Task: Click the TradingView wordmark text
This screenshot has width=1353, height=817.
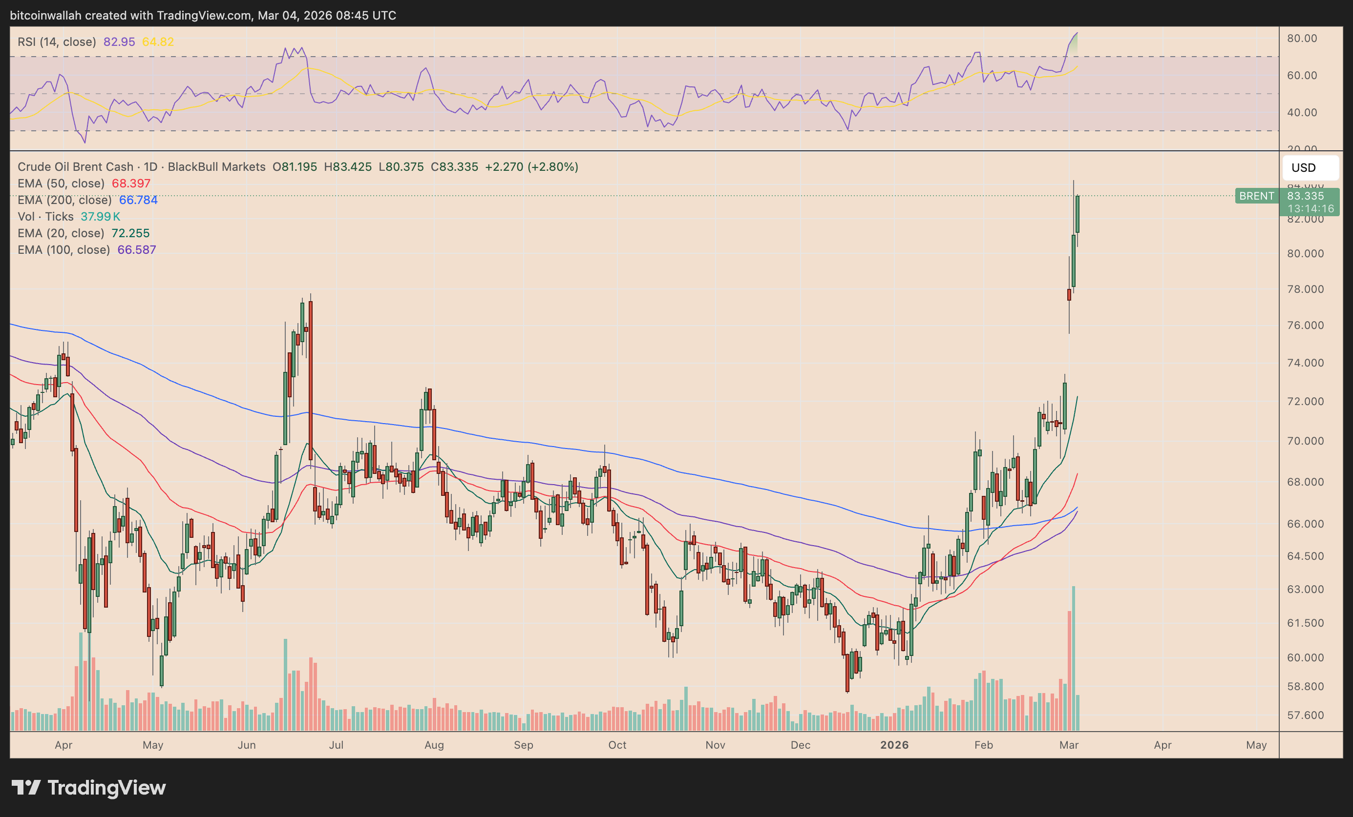Action: coord(106,787)
